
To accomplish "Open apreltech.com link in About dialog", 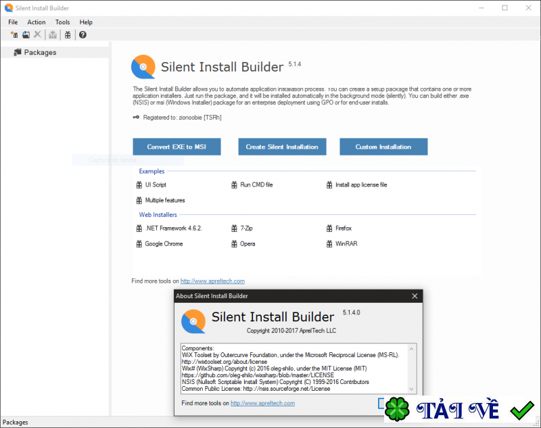I will [x=262, y=403].
